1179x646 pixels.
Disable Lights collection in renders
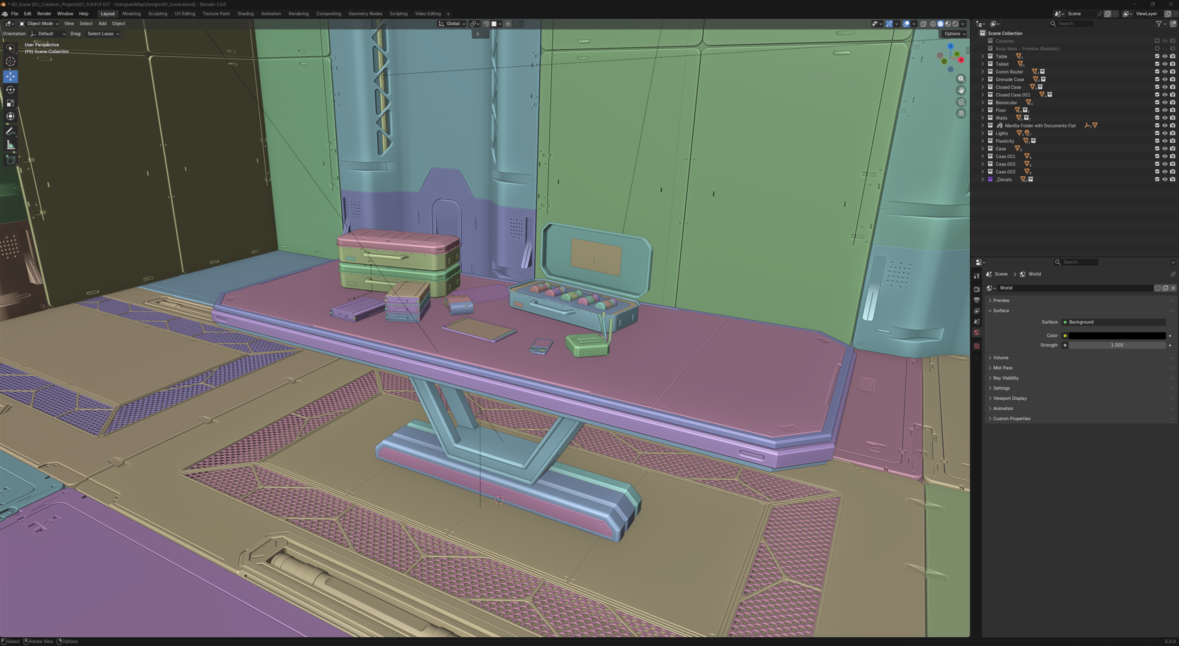pyautogui.click(x=1173, y=133)
